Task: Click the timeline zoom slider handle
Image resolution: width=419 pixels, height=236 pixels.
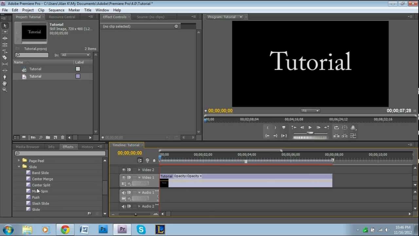Action: coord(136,214)
